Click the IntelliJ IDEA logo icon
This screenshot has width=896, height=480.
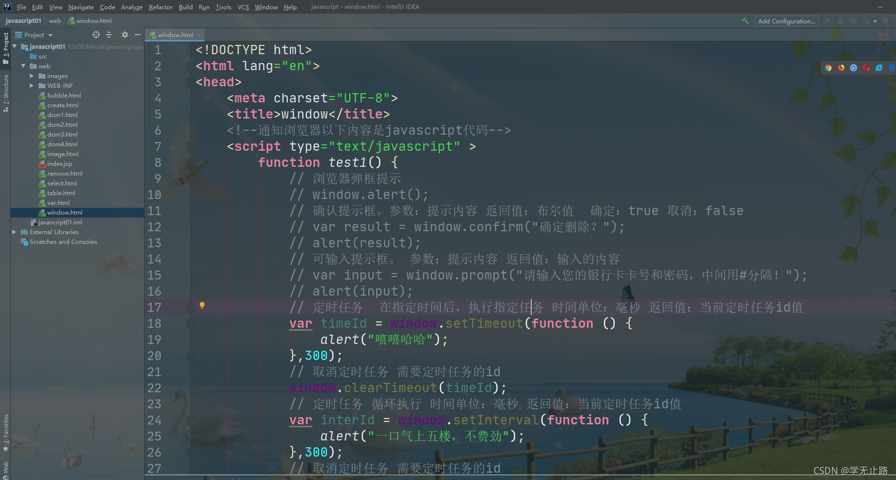7,7
